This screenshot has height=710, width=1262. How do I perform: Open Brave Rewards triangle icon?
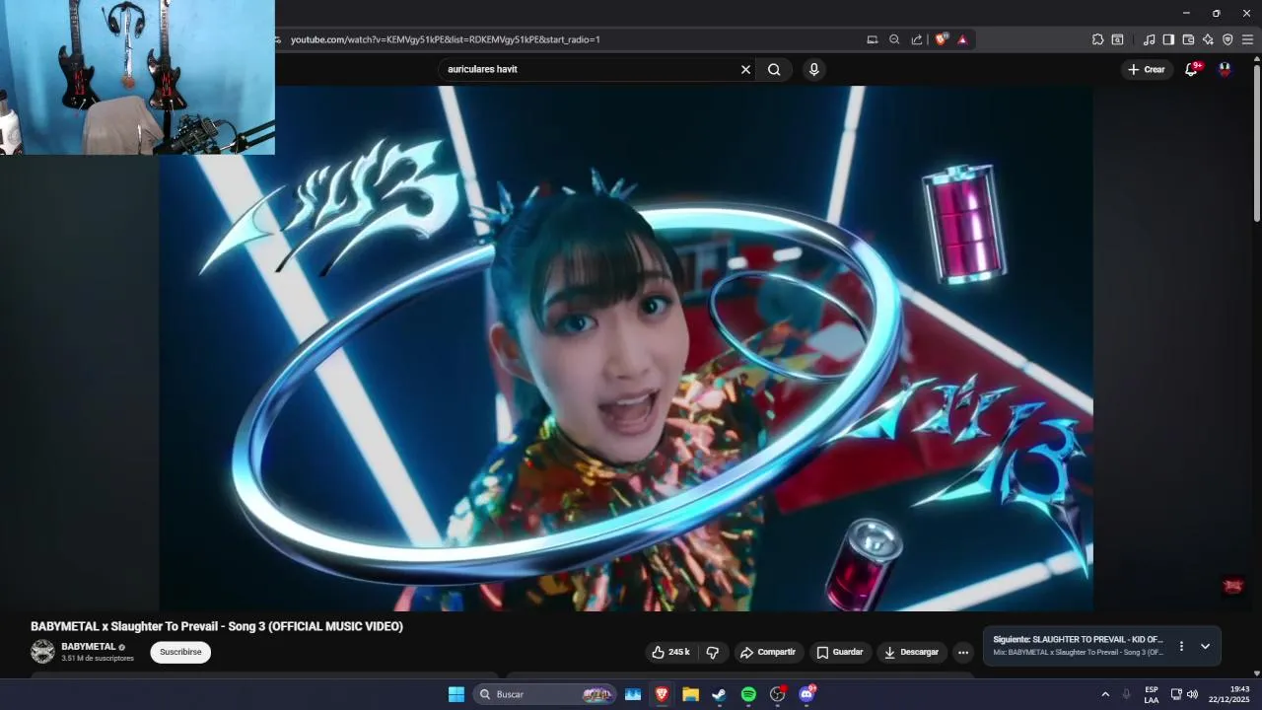(x=962, y=39)
